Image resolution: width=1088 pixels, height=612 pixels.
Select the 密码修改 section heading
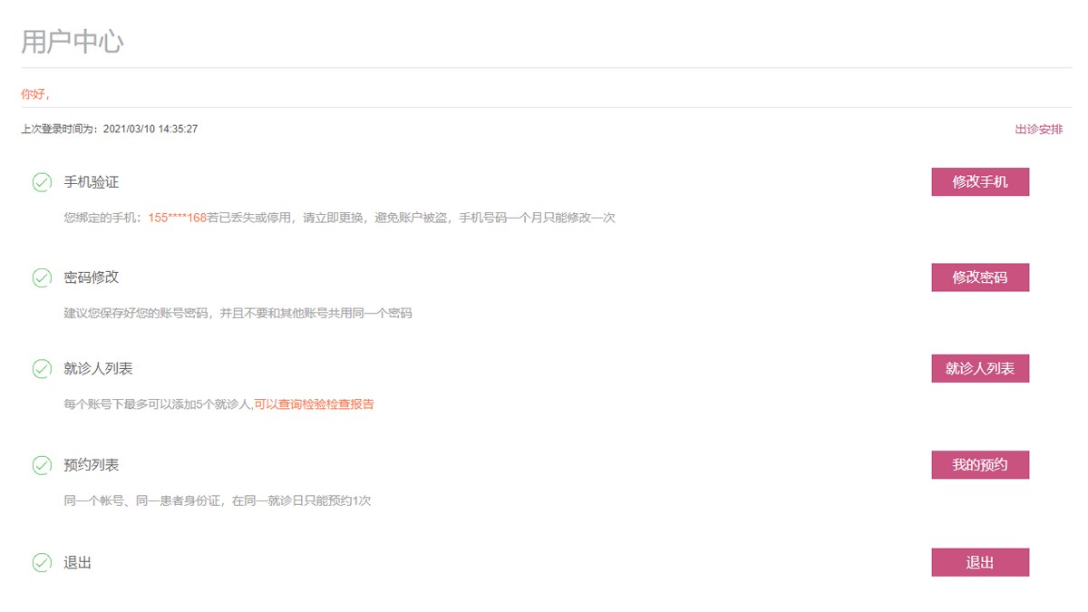pos(91,277)
